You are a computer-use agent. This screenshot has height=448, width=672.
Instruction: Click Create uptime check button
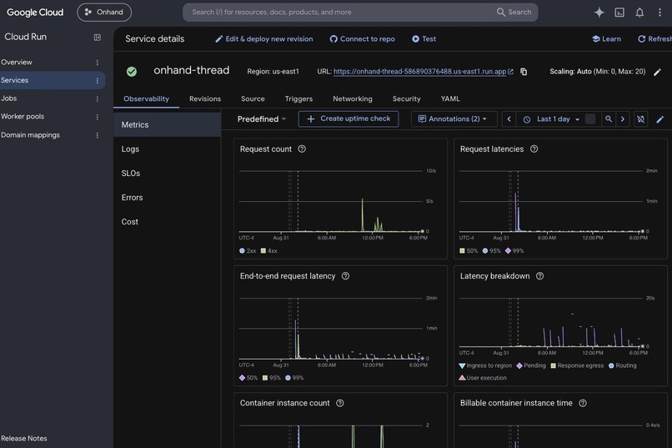coord(349,118)
